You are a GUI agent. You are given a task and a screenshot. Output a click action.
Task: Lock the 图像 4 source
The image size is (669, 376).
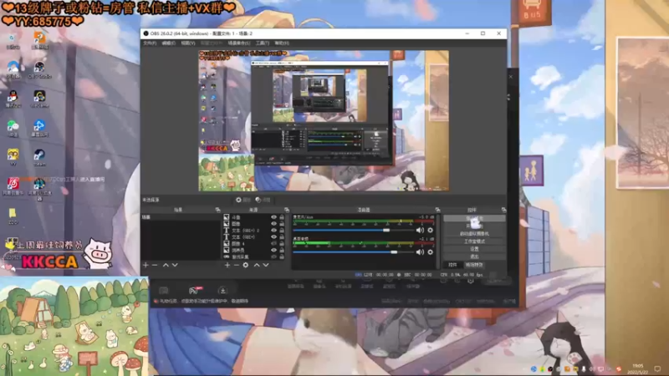(x=282, y=243)
